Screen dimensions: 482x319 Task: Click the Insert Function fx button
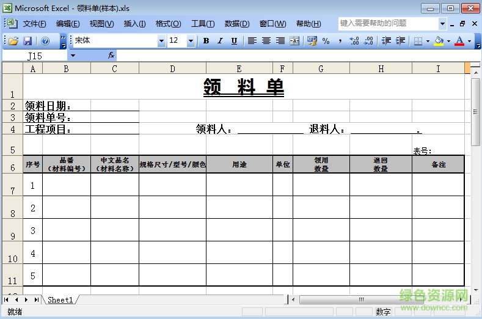(x=111, y=56)
